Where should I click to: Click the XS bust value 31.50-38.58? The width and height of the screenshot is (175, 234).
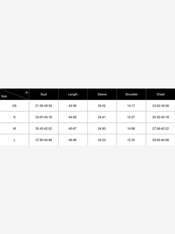click(x=44, y=106)
